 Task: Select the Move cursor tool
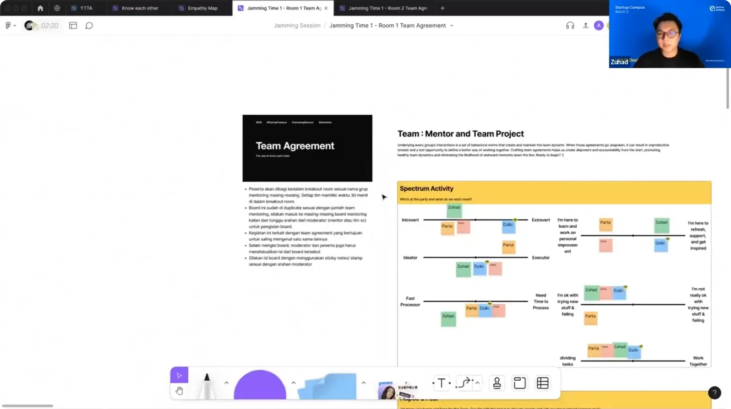pos(179,375)
